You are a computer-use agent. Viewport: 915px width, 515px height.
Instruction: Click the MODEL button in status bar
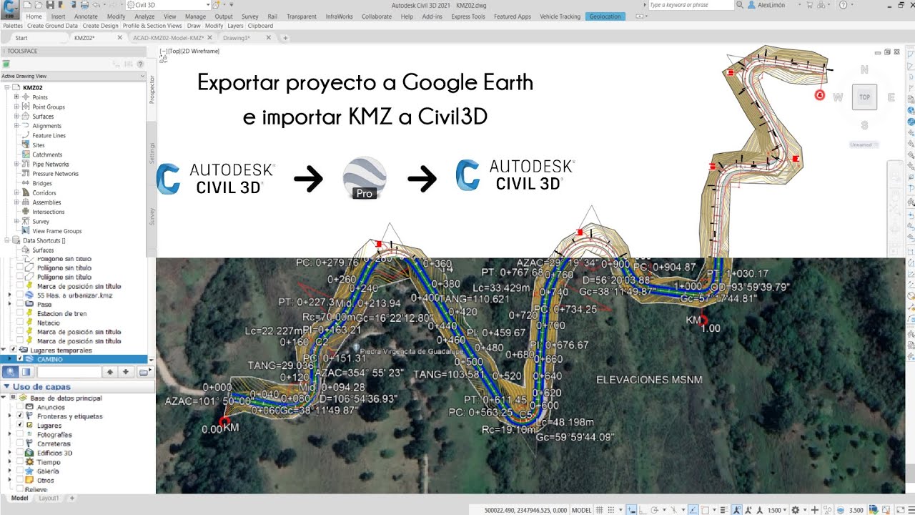[x=582, y=510]
